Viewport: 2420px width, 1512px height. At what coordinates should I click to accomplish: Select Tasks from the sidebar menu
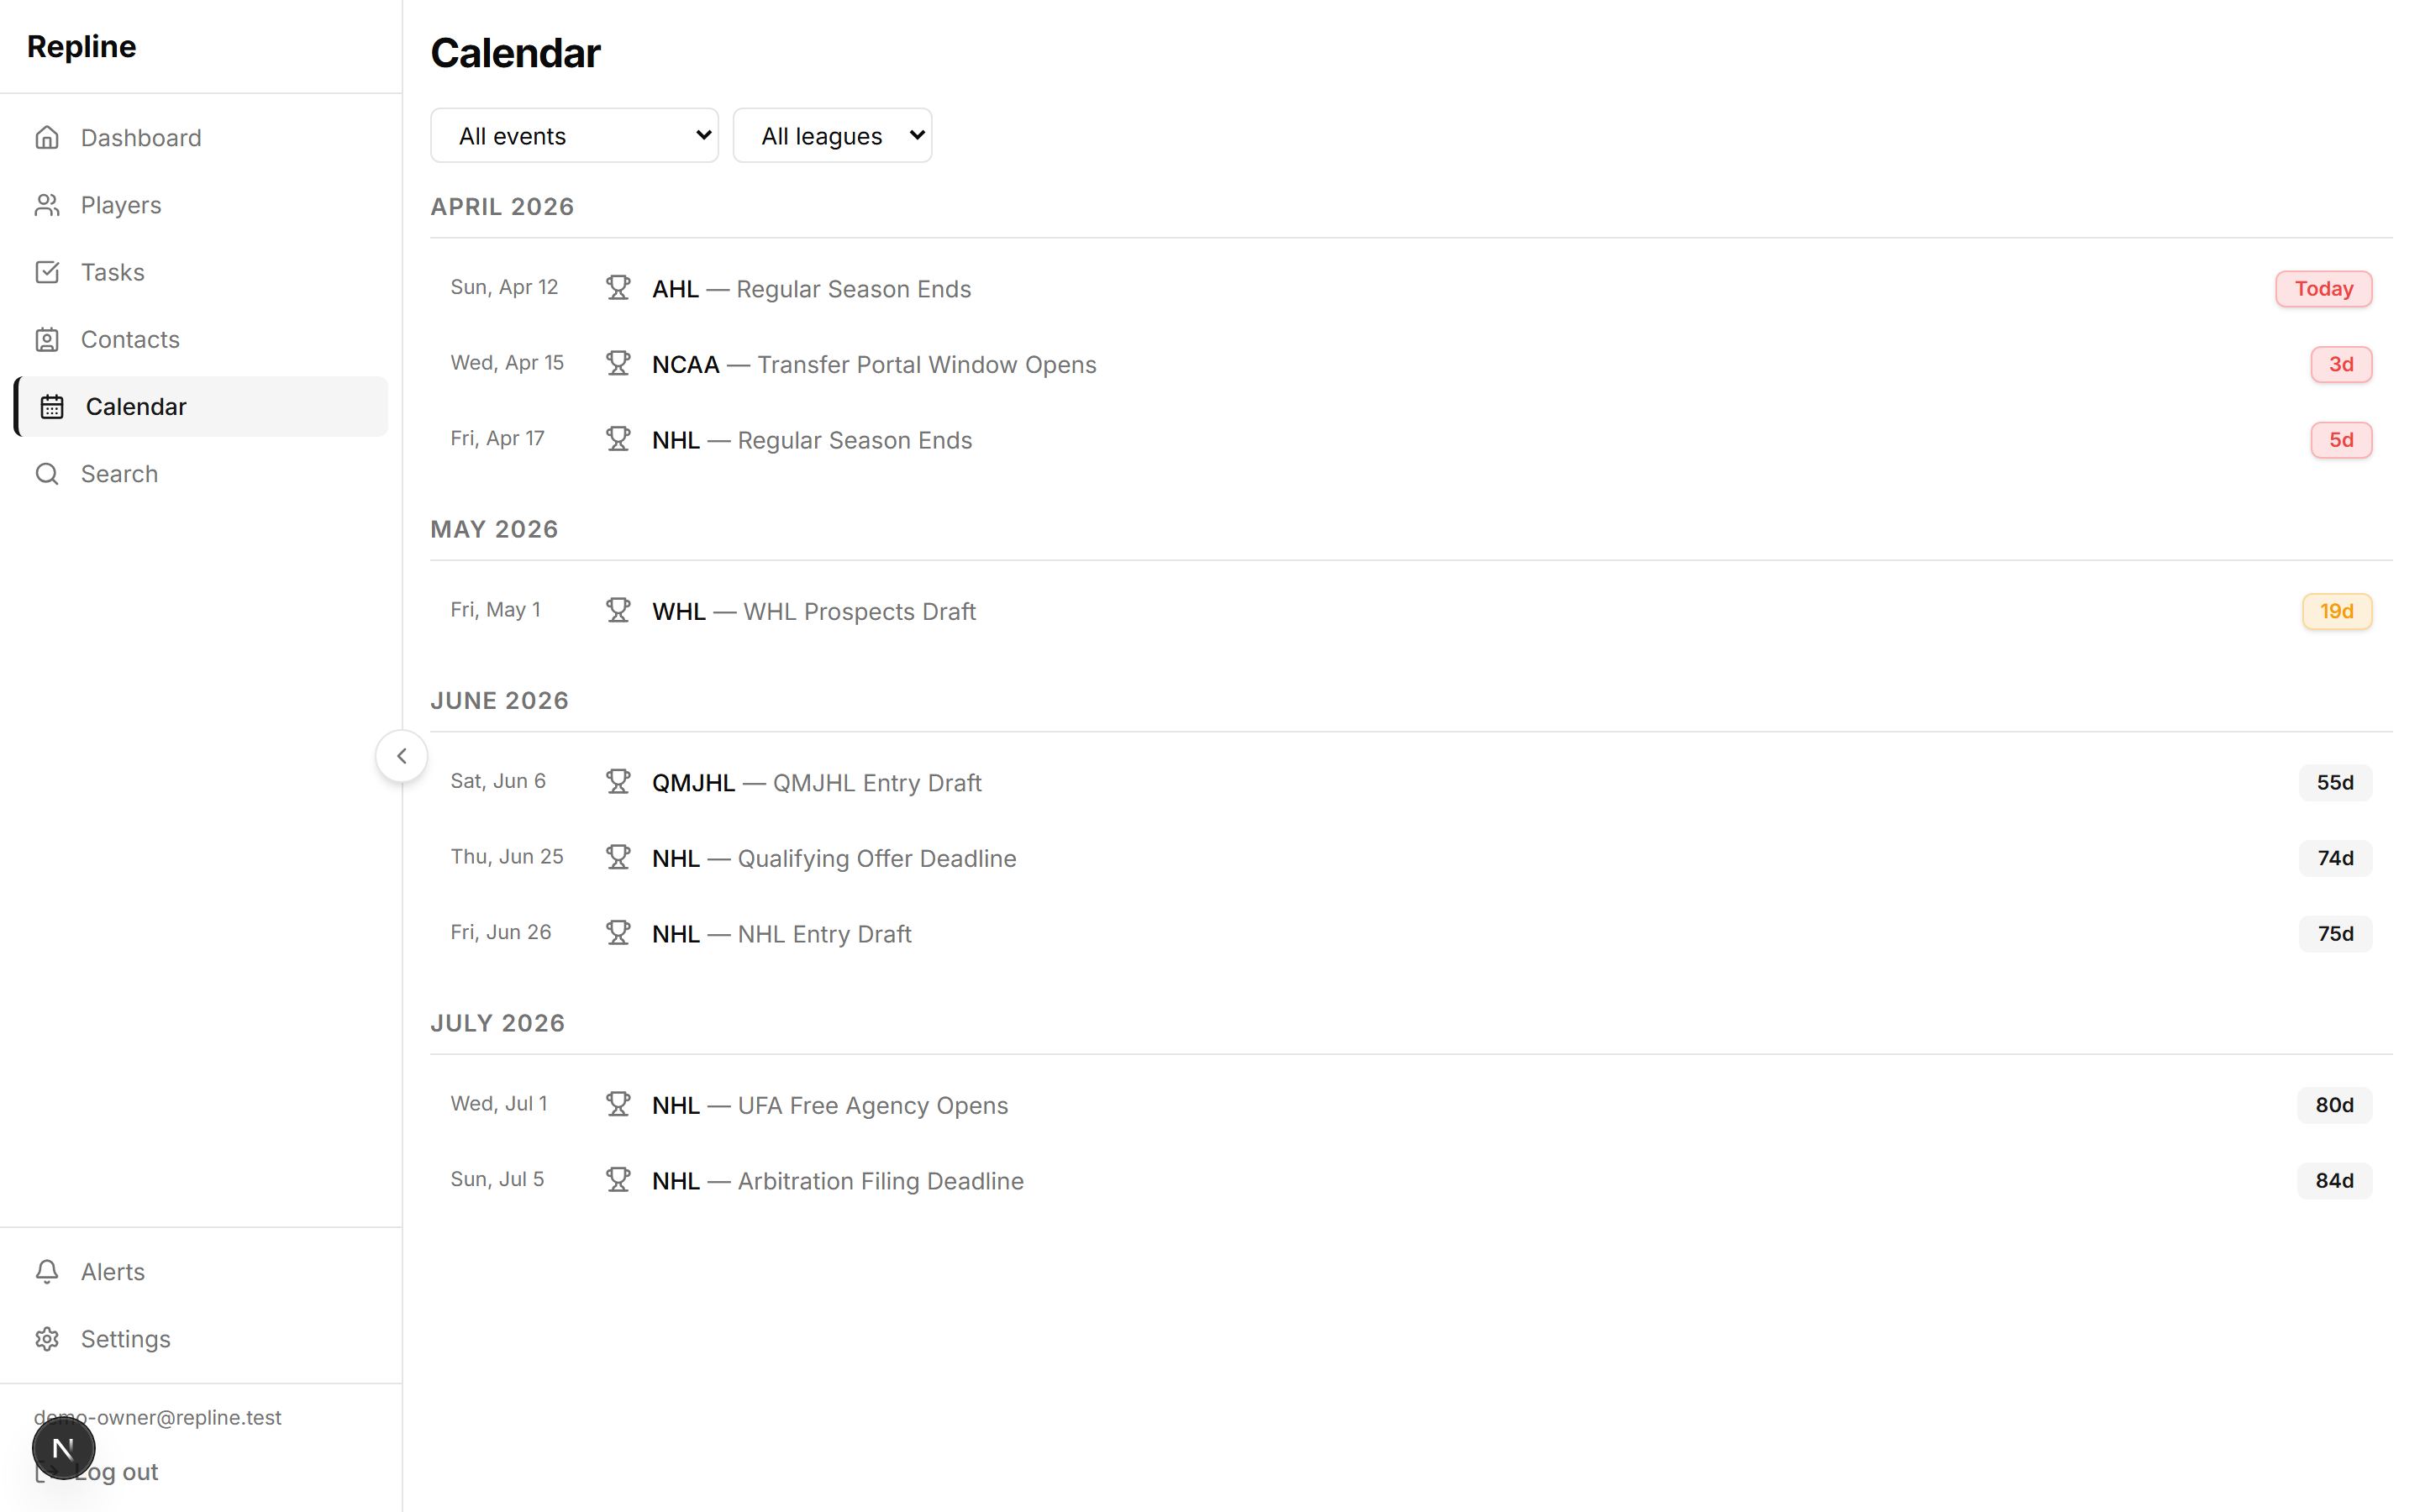(x=112, y=271)
